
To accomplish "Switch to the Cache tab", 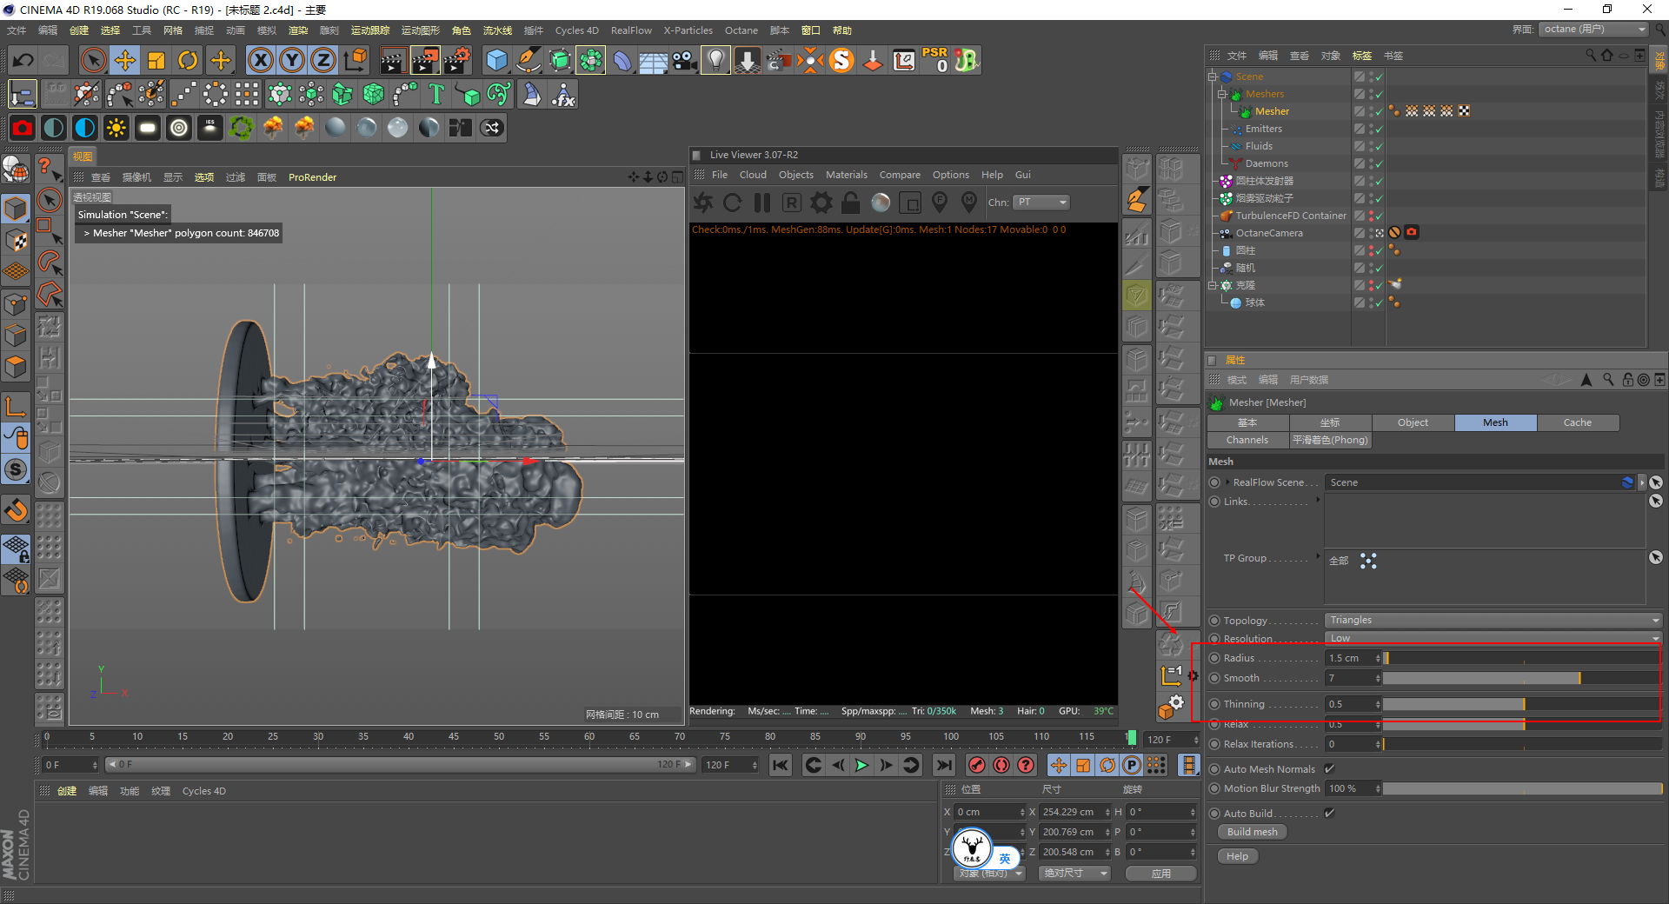I will pyautogui.click(x=1578, y=422).
